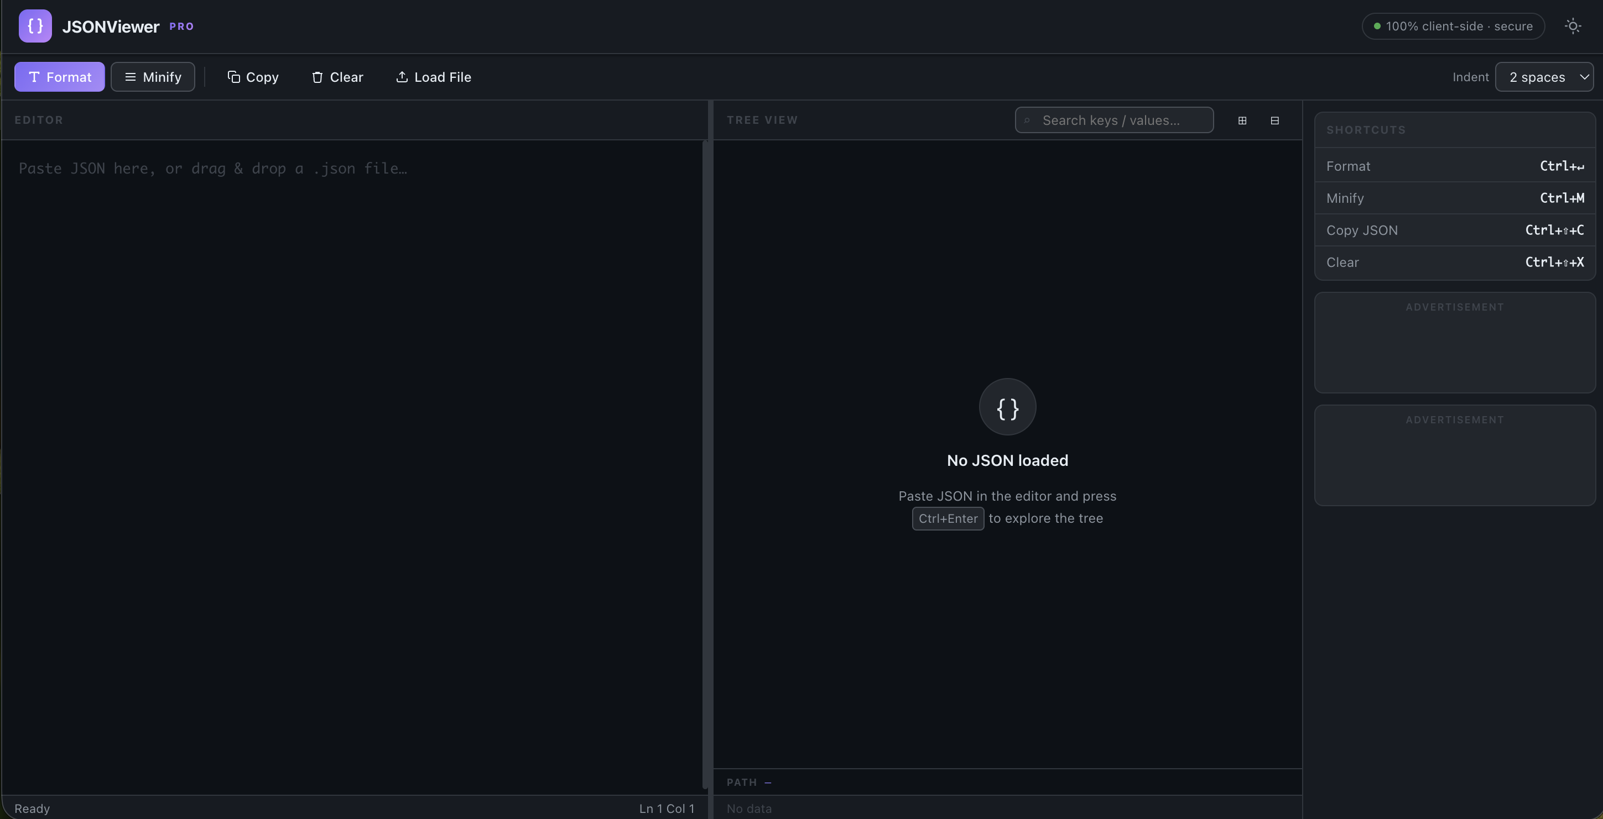Click the SHORTCUTS panel header
The width and height of the screenshot is (1603, 819).
(x=1455, y=130)
